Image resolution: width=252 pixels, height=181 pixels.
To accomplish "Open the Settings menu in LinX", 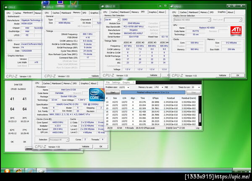I will 116,82.
